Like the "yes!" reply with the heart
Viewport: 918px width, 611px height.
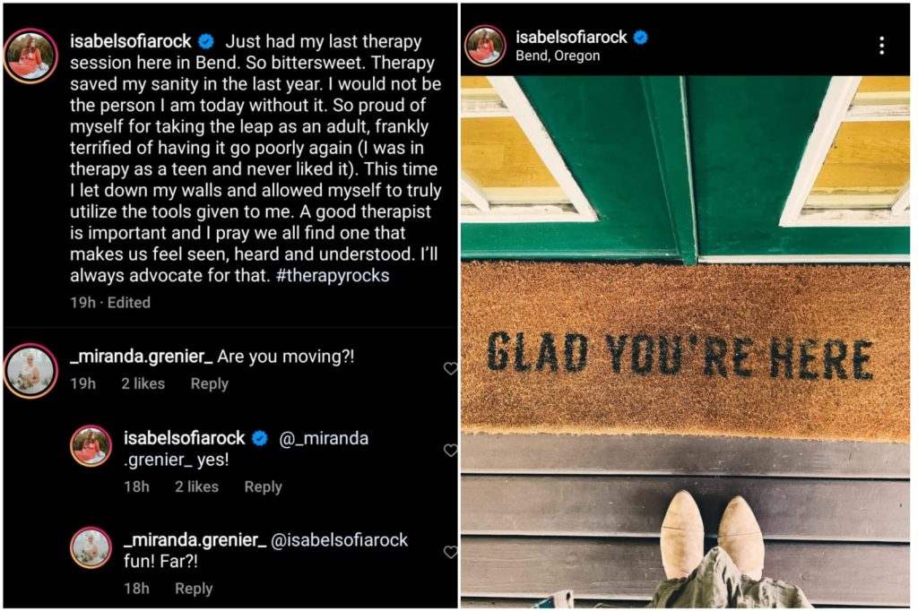pos(450,450)
